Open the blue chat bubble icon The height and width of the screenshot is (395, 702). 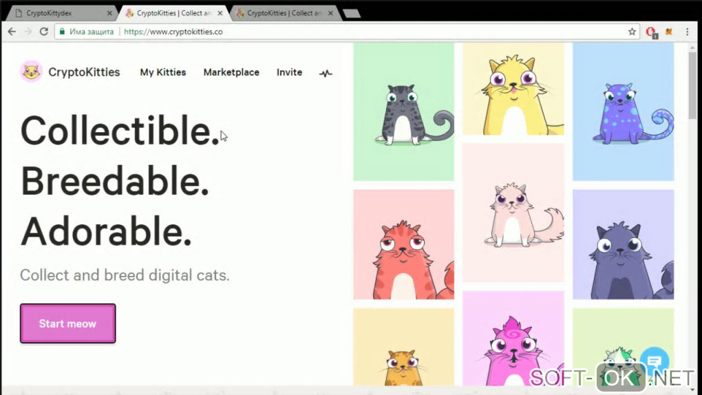pos(655,361)
